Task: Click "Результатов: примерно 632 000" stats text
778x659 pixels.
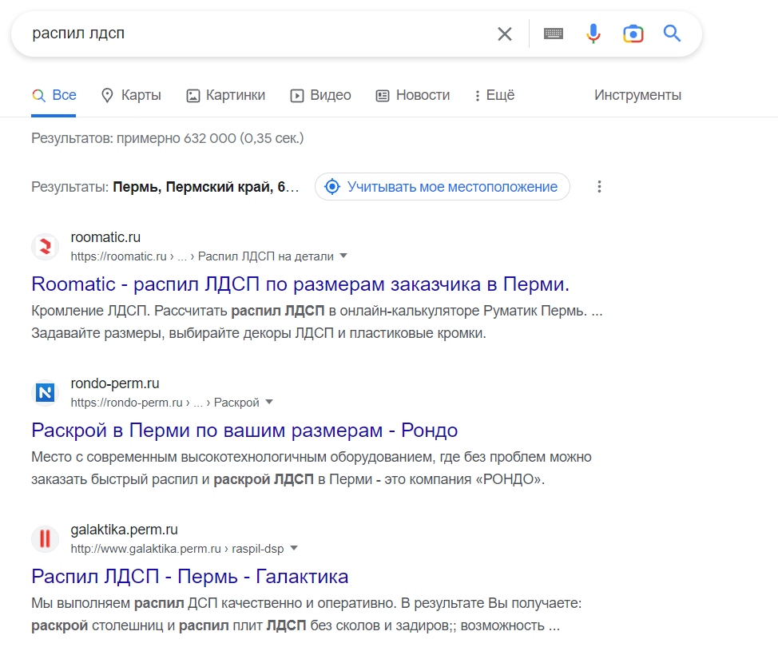Action: click(168, 138)
